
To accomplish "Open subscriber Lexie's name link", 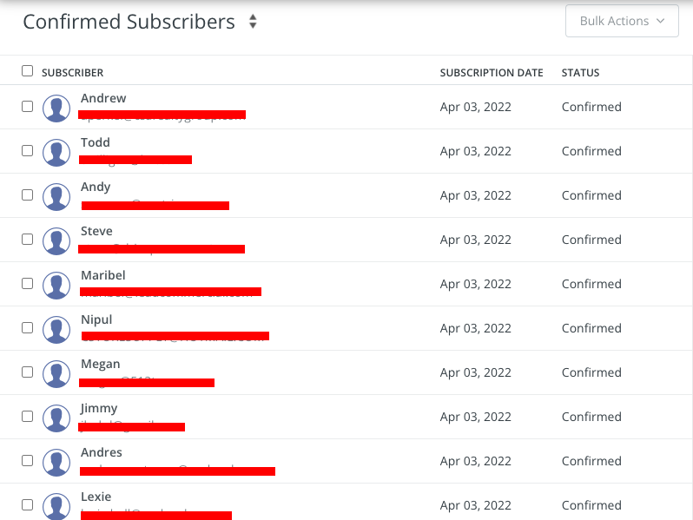I will pyautogui.click(x=96, y=497).
